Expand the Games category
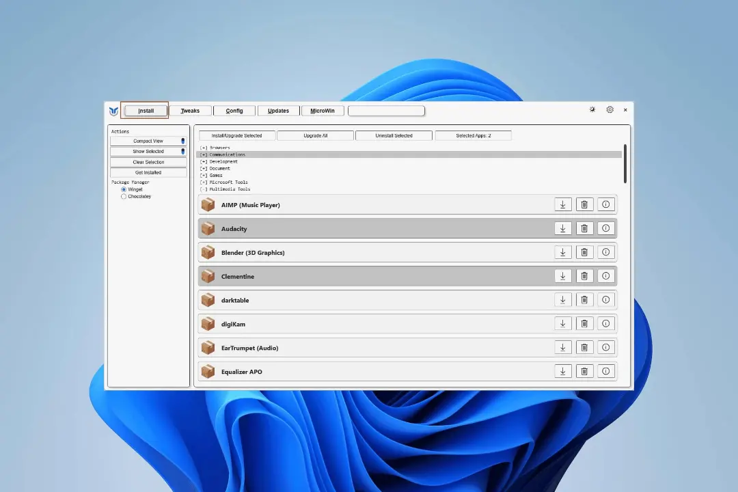Screen dimensions: 738x492 [211, 175]
